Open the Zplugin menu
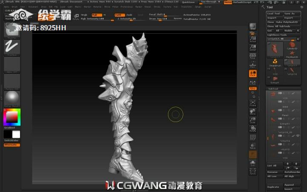The image size is (307, 192). (198, 7)
